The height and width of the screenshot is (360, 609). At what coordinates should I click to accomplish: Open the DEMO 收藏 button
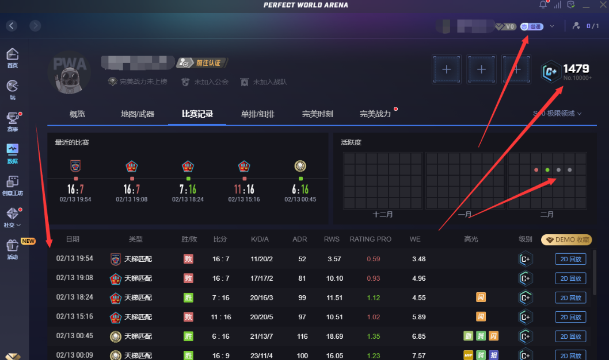(566, 240)
